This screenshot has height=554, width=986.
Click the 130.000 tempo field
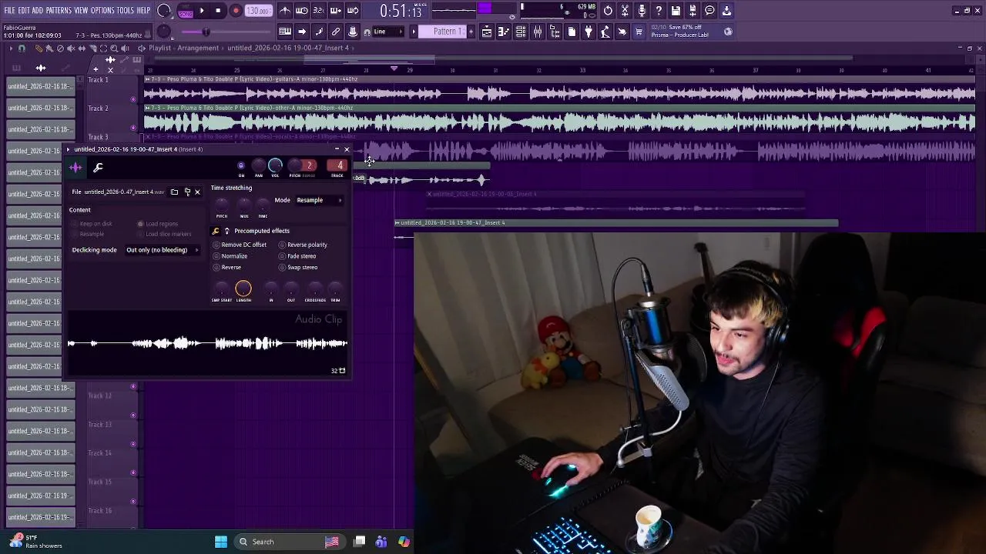258,11
